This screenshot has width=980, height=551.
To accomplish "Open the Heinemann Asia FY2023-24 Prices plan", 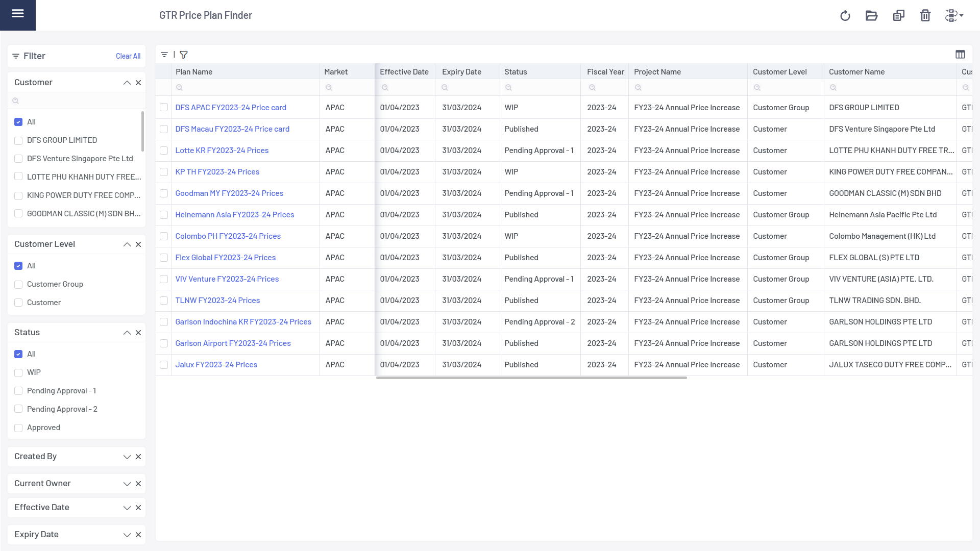I will [x=235, y=215].
